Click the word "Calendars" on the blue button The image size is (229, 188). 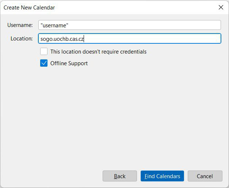pos(168,176)
